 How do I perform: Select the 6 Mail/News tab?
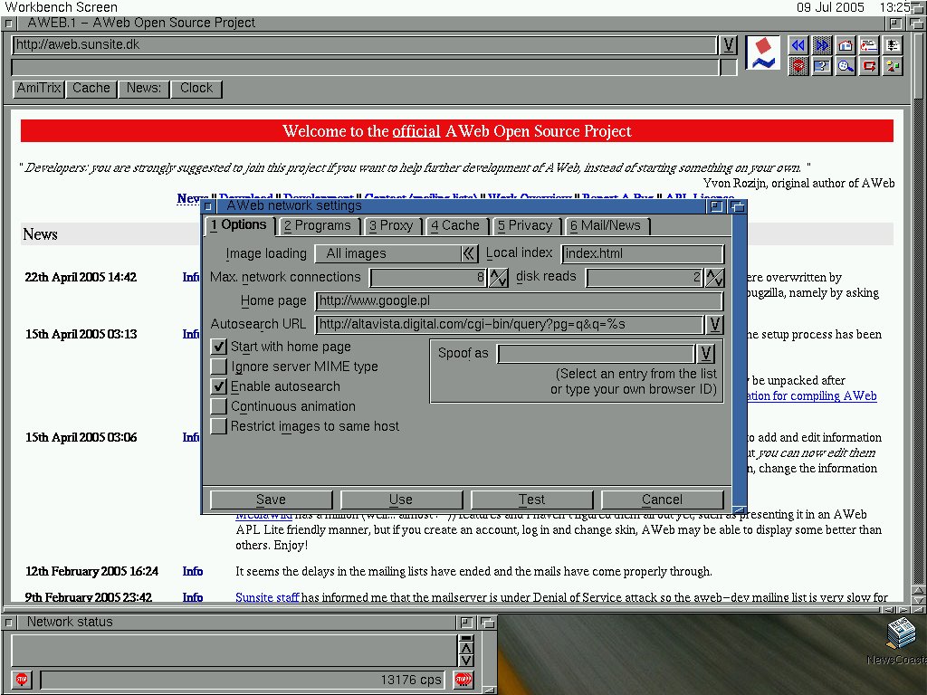(606, 225)
